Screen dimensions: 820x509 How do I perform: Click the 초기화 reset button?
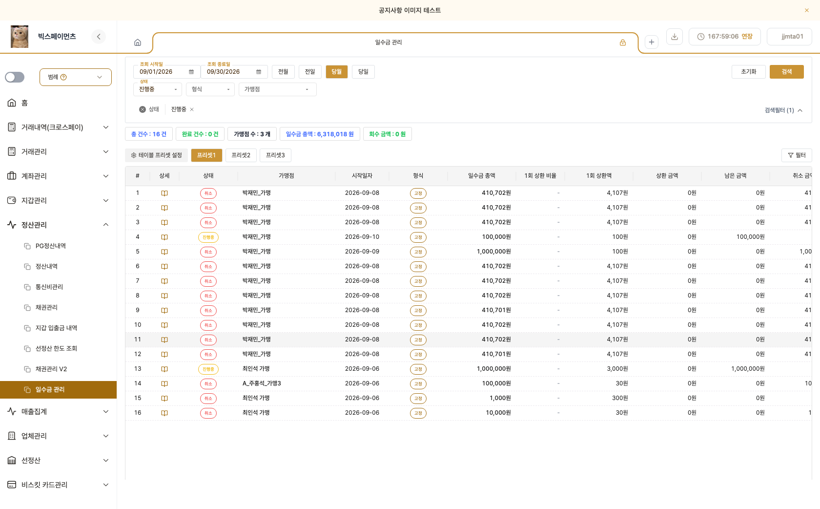pos(749,72)
